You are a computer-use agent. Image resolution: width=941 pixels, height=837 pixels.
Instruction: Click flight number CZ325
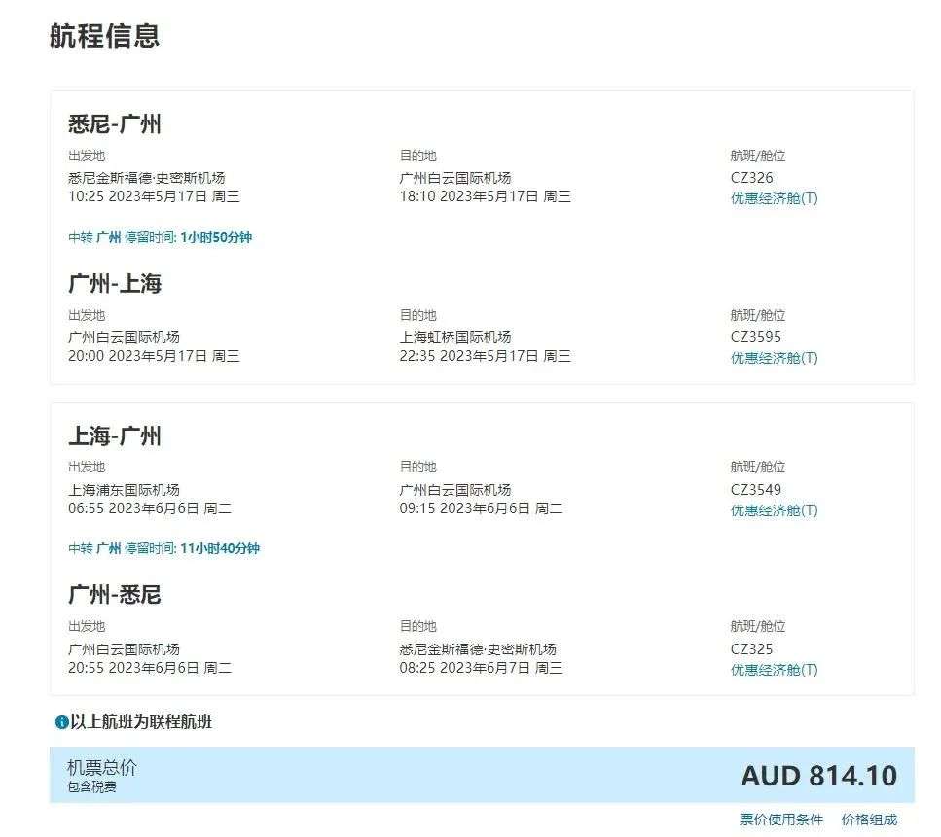751,649
